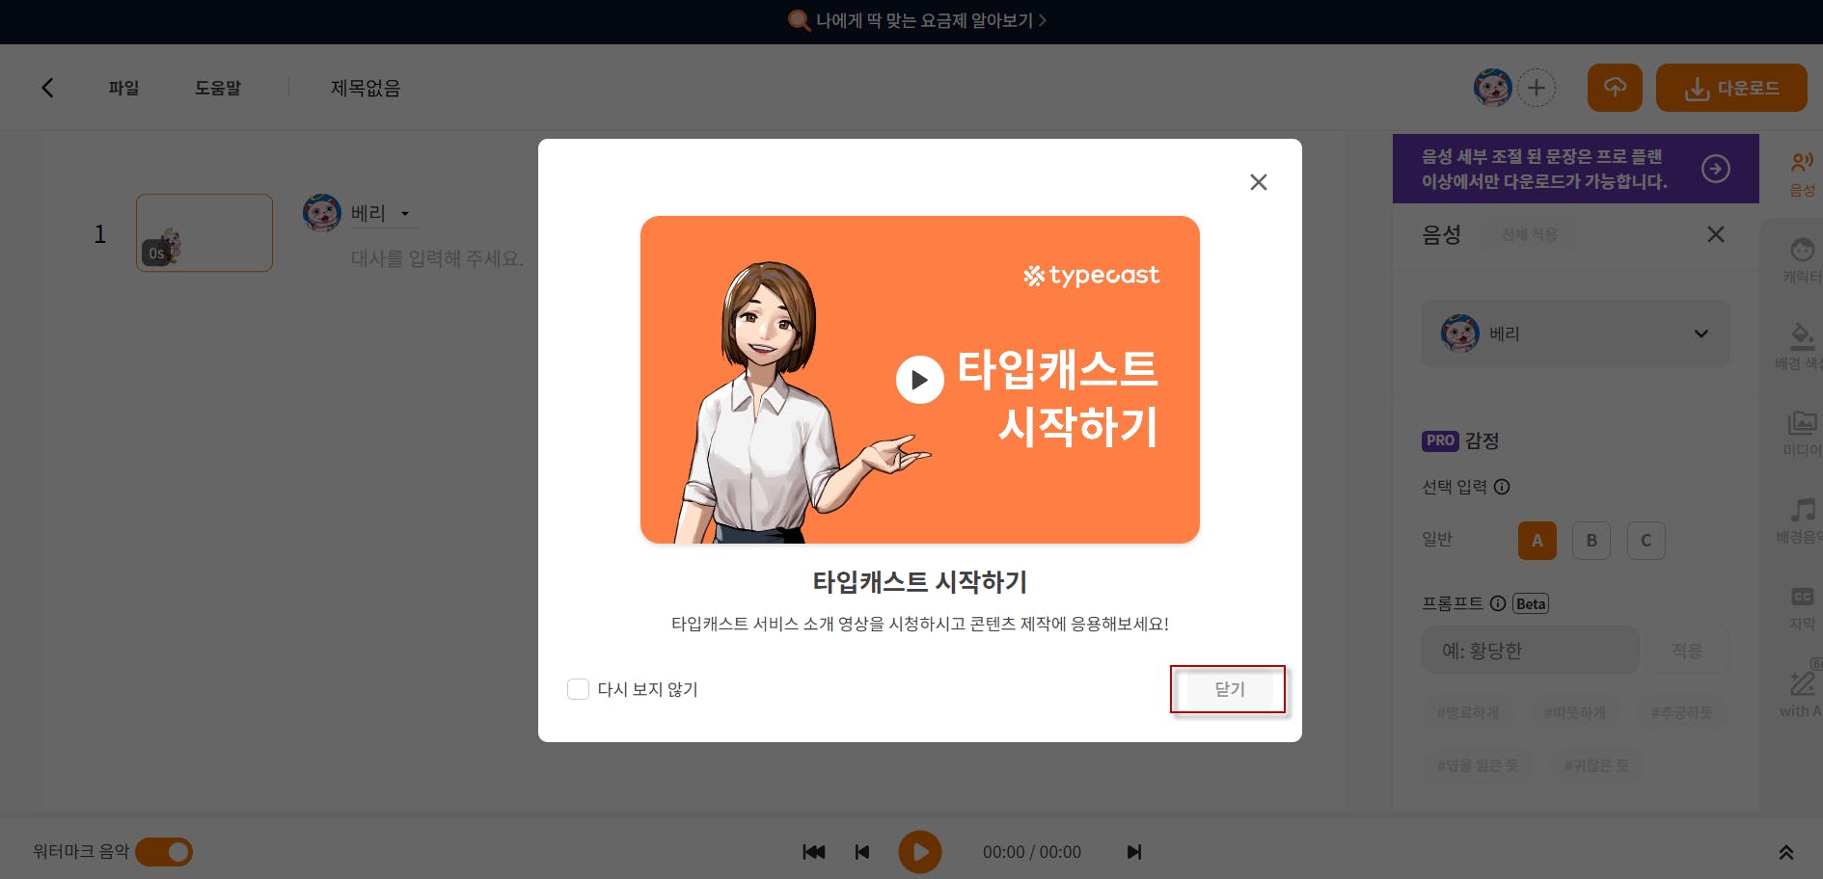Toggle the 워터마크 음악 switch
This screenshot has width=1823, height=879.
click(164, 852)
